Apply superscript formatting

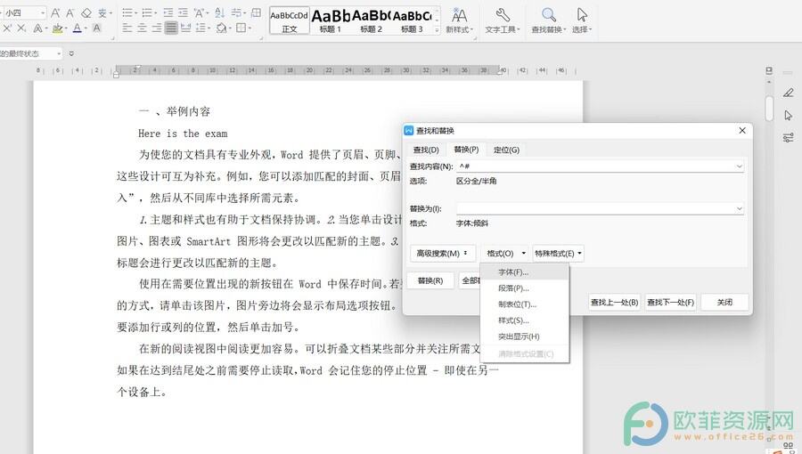tap(7, 28)
